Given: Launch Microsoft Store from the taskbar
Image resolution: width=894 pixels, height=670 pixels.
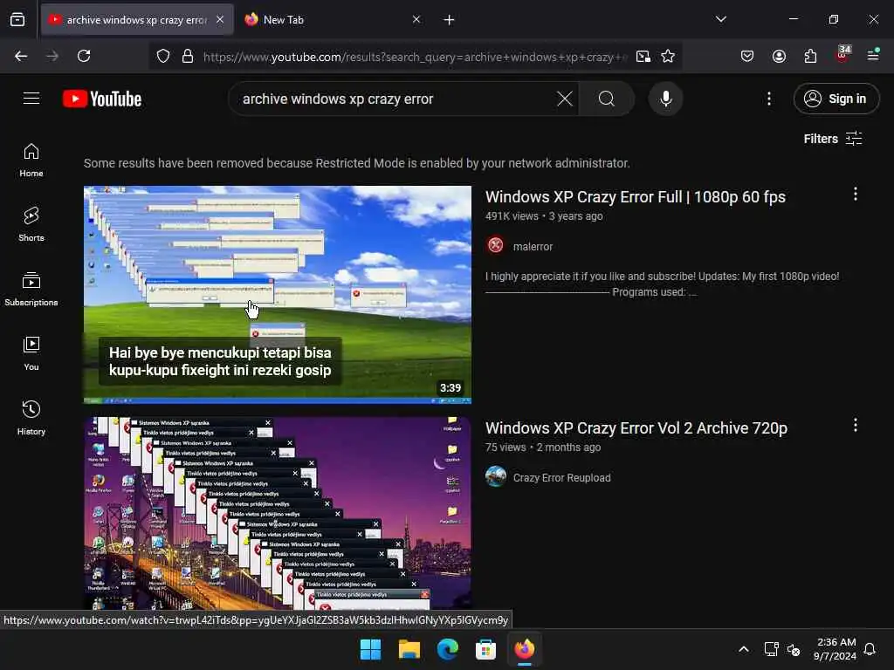Looking at the screenshot, I should (485, 649).
